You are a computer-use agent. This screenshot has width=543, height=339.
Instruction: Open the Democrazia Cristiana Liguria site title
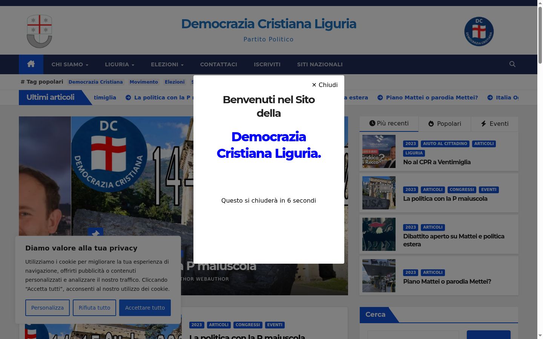pyautogui.click(x=268, y=24)
